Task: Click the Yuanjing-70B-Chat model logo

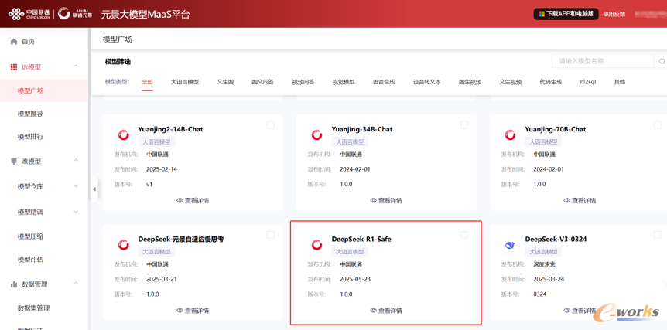Action: click(511, 135)
